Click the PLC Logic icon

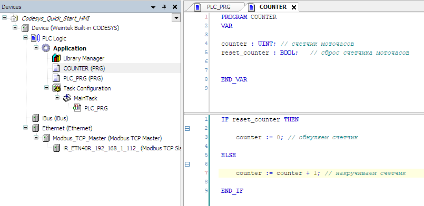coord(35,38)
